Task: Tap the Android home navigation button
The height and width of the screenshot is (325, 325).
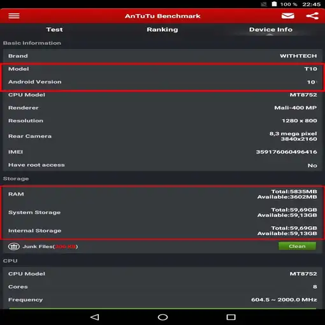Action: [x=162, y=317]
